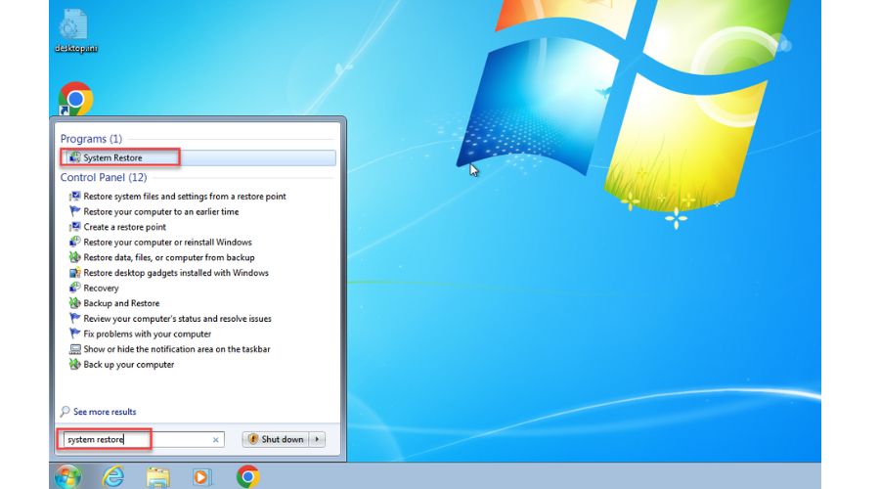Click the Programs (1) group header
Viewport: 880px width, 489px height.
click(91, 139)
